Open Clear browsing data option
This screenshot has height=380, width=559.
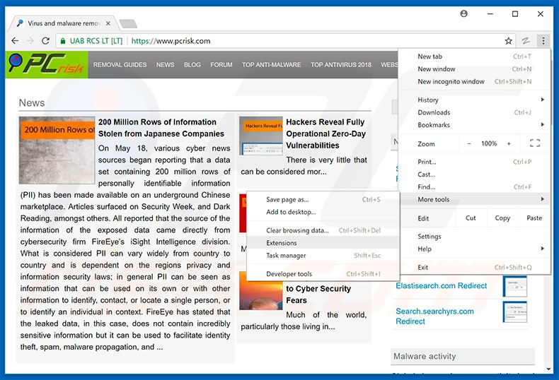297,230
